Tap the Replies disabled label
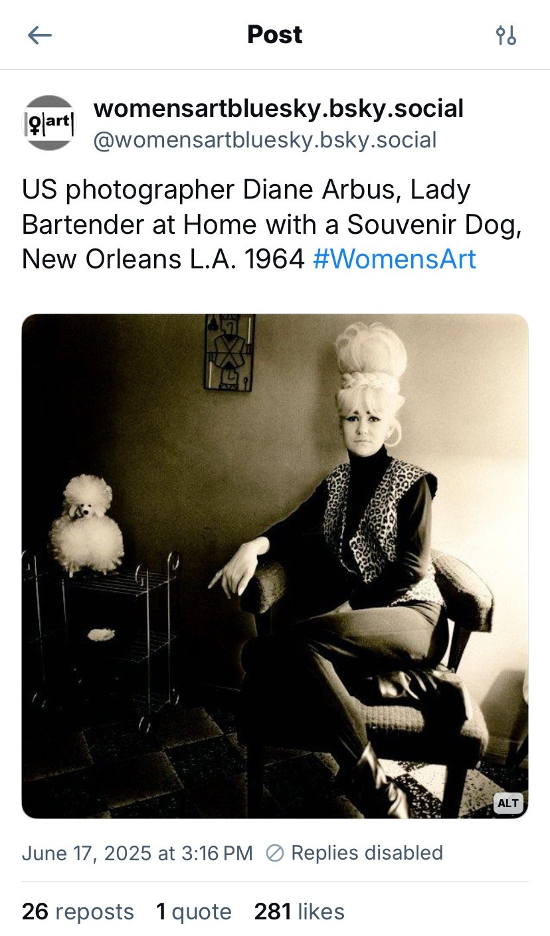This screenshot has width=550, height=936. click(367, 853)
